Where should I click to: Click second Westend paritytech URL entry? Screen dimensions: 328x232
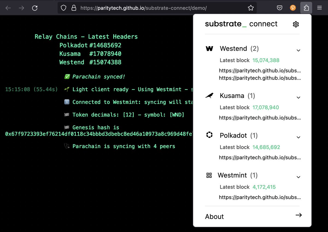(x=260, y=78)
